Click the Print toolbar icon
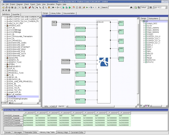This screenshot has width=169, height=135. pyautogui.click(x=15, y=7)
